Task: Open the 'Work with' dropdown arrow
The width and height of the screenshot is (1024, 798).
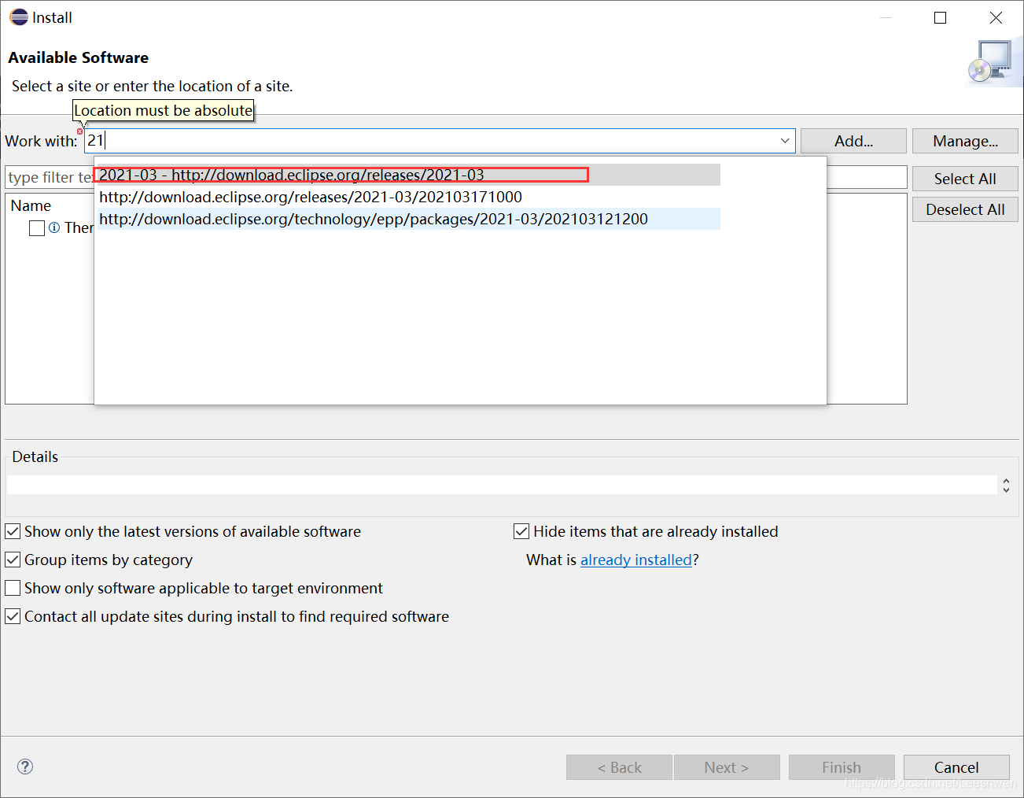Action: [784, 141]
